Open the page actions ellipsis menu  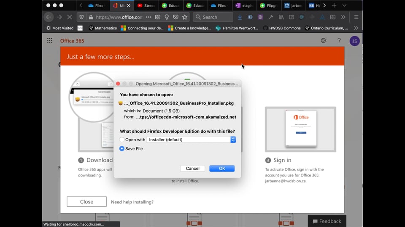[x=148, y=17]
